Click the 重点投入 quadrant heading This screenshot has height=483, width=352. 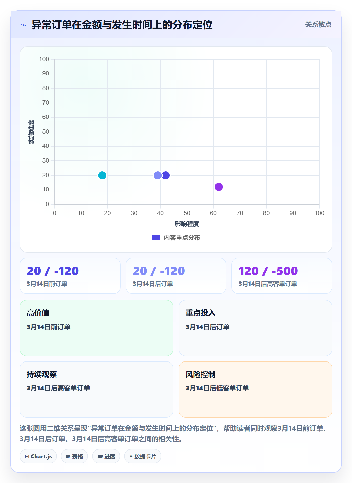(201, 313)
